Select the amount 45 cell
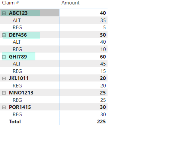The width and height of the screenshot is (176, 150). [x=103, y=64]
